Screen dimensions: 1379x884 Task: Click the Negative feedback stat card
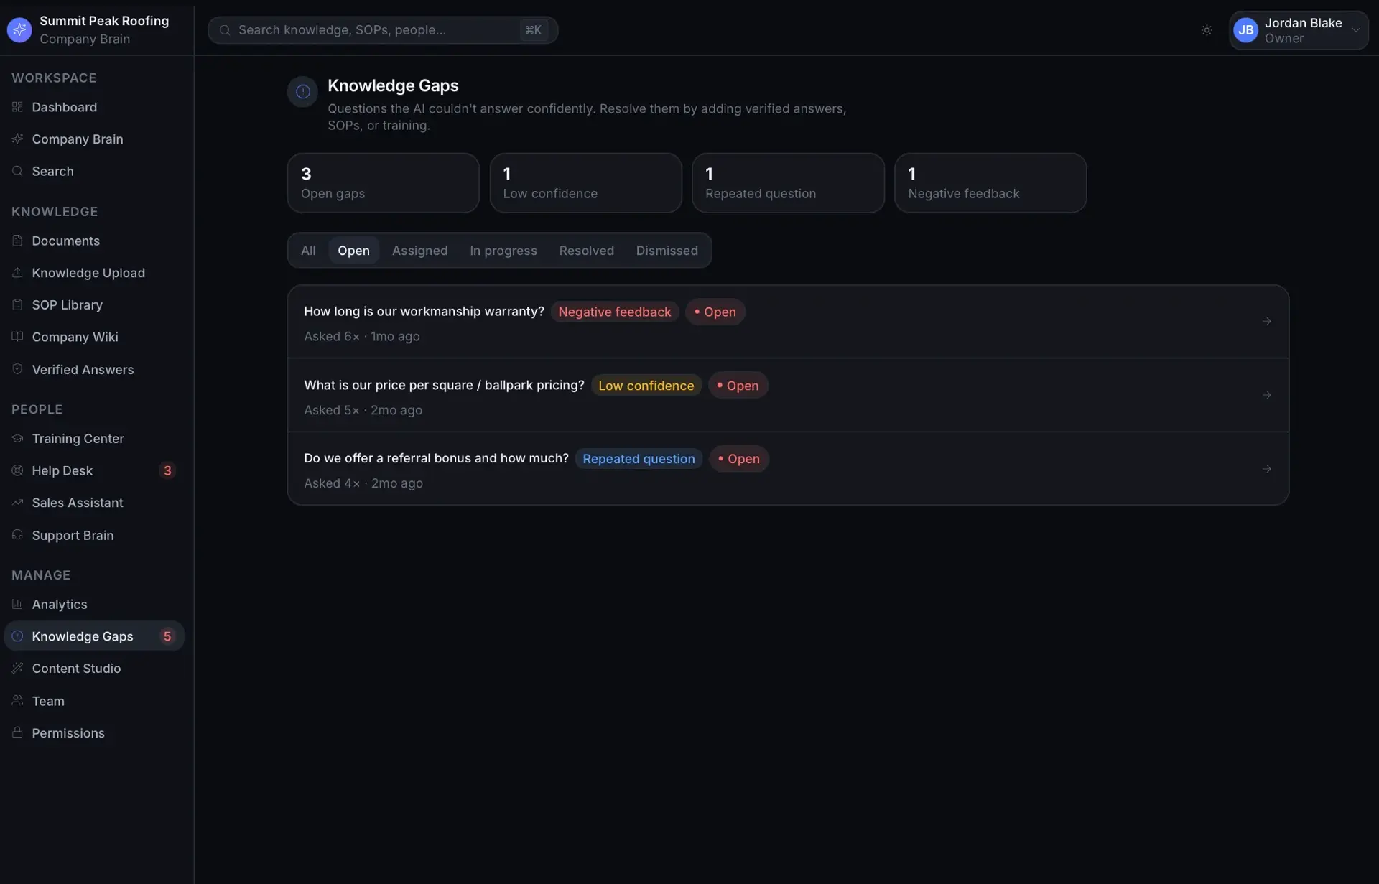(990, 182)
